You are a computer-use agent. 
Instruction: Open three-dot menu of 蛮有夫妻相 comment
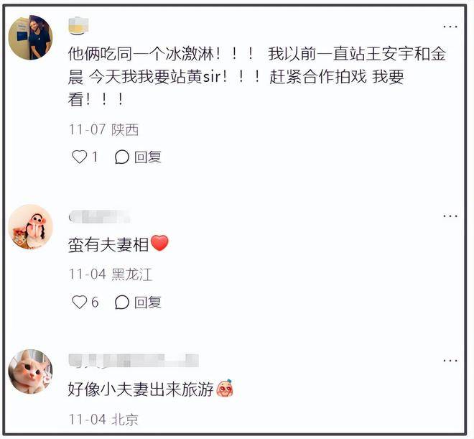pyautogui.click(x=450, y=216)
